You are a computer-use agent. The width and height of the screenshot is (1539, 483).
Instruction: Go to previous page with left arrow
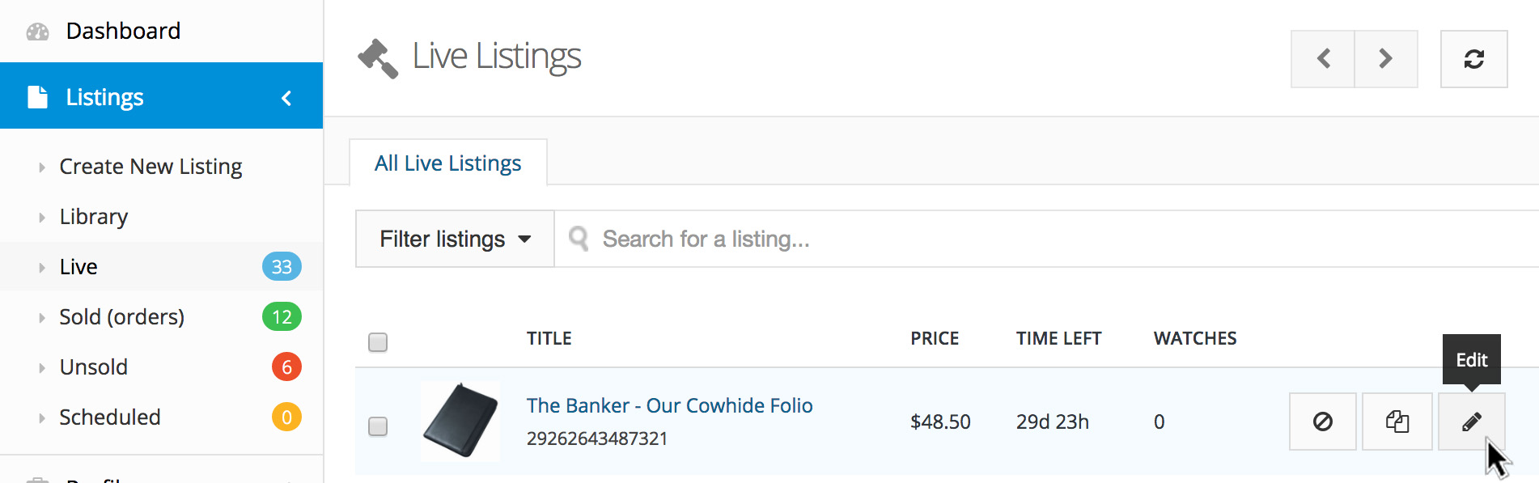1323,59
